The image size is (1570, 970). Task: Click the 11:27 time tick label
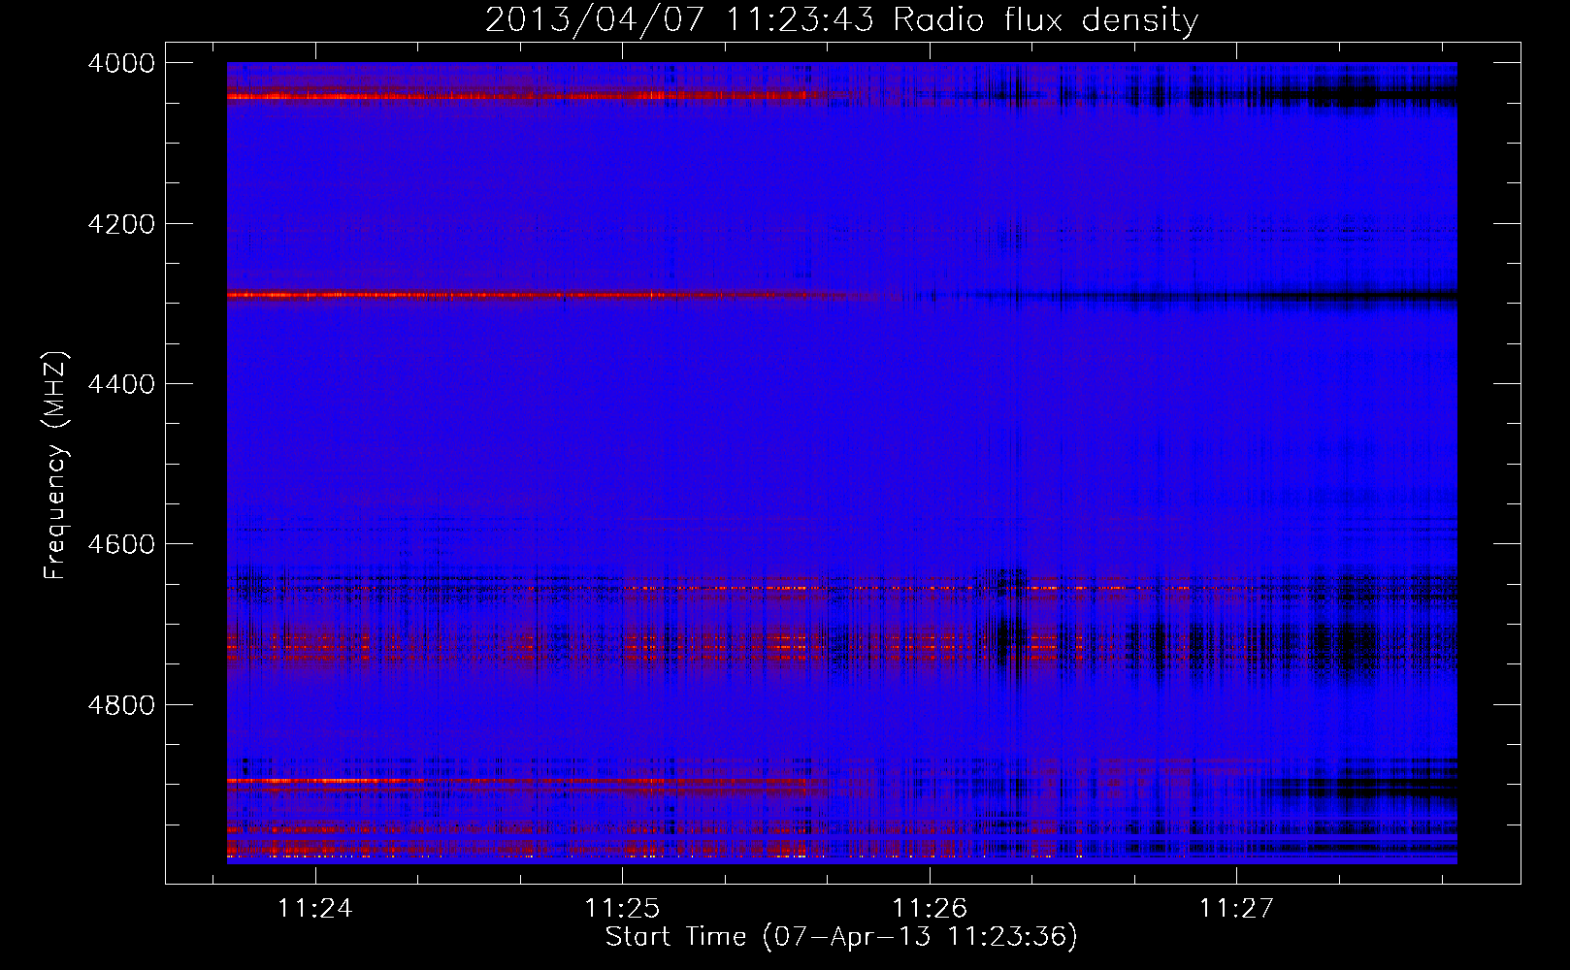(1236, 908)
